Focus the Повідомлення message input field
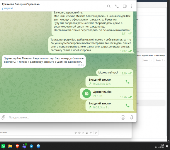Image resolution: width=170 pixels, height=150 pixels. click(63, 117)
